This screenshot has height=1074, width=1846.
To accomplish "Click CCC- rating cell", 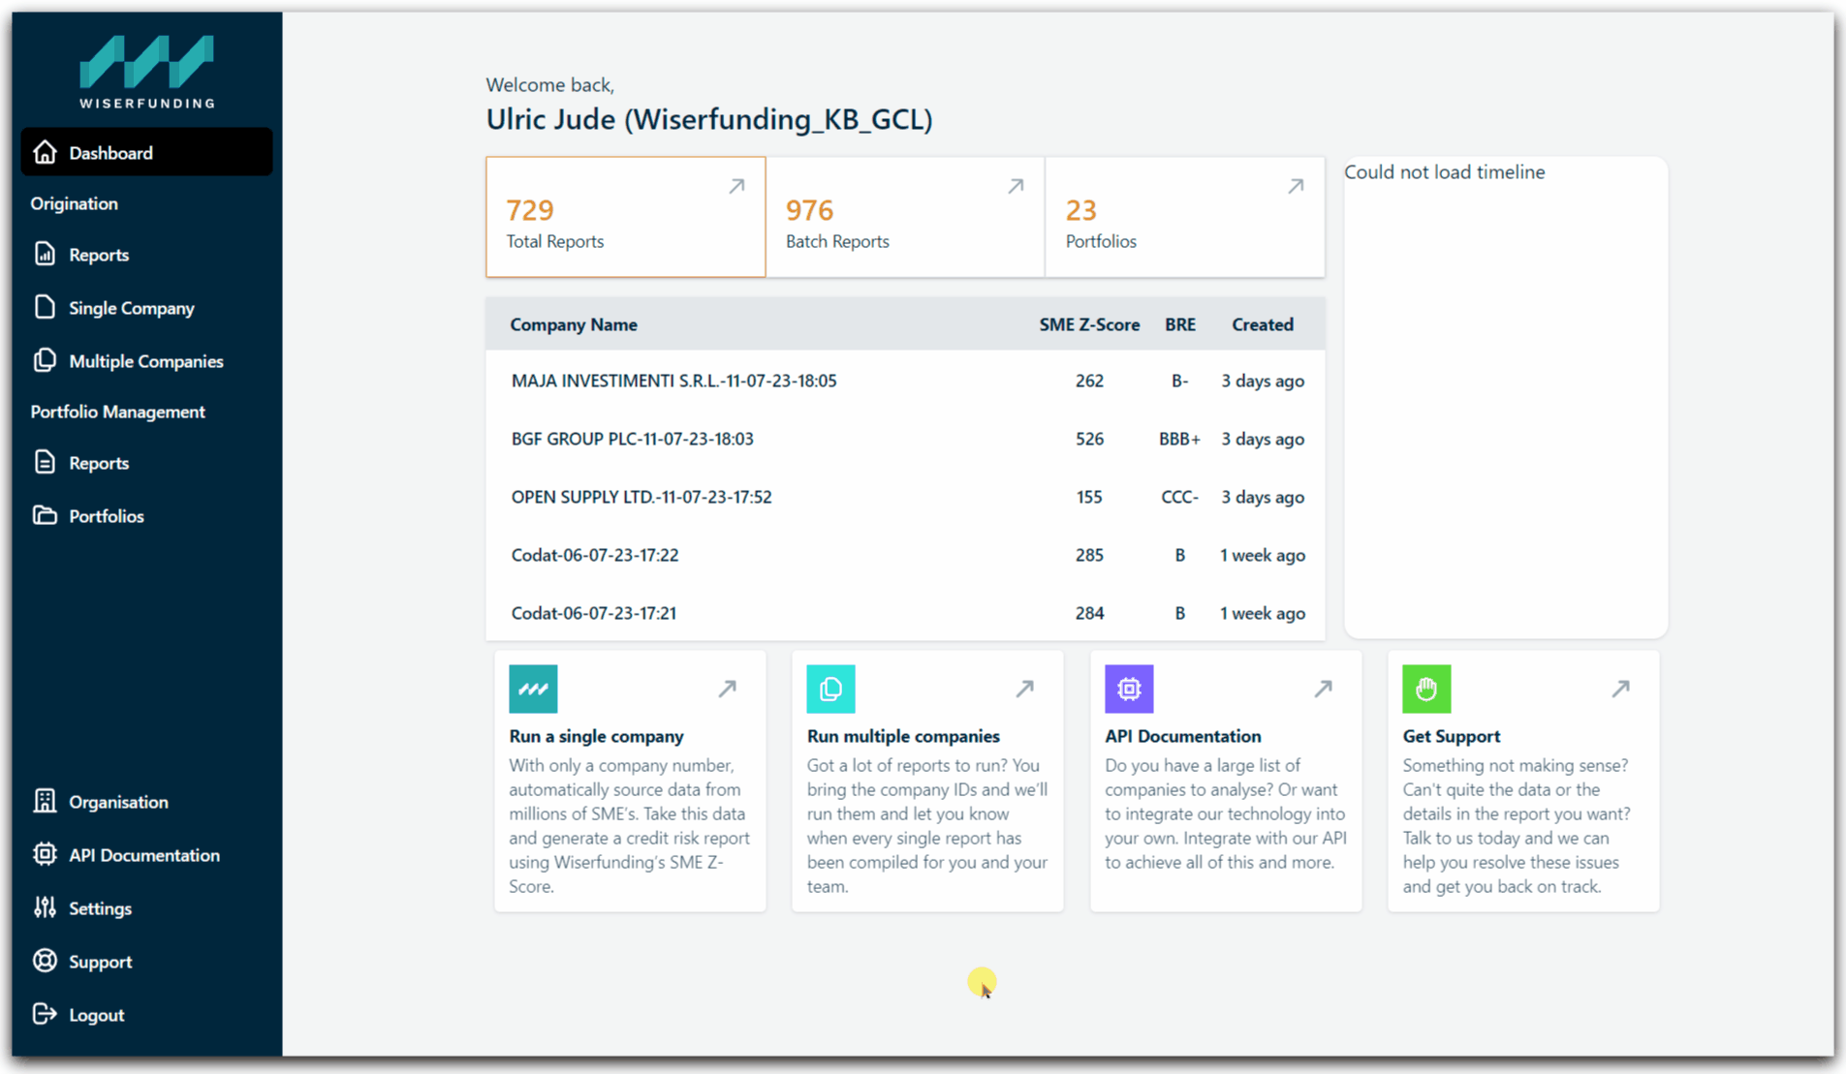I will 1179,497.
